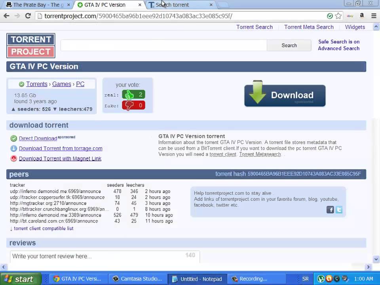Close the Search torrent tab

click(211, 5)
